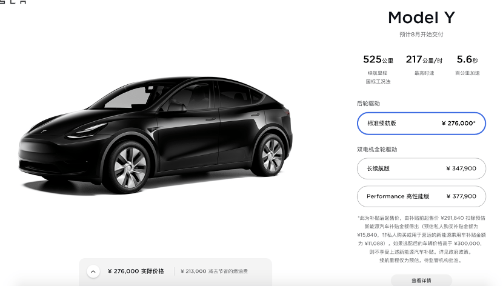The image size is (503, 286).
Task: Pick the Performance 高性能版 trim option
Action: [421, 196]
